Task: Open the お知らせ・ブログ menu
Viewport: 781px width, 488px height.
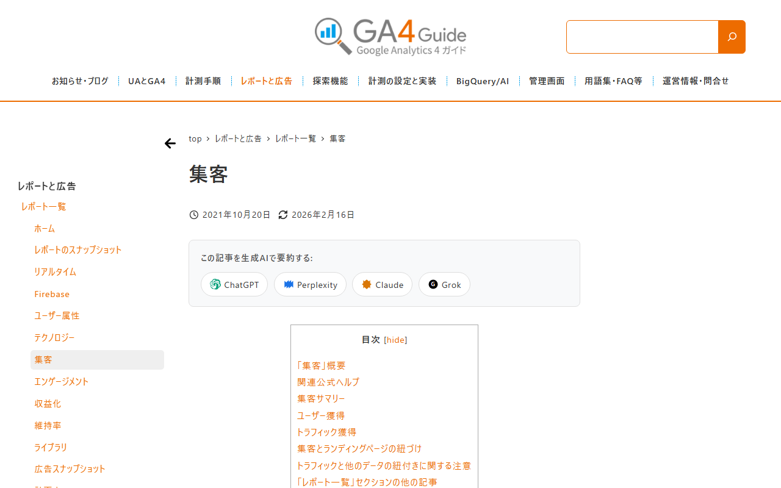Action: [x=80, y=81]
